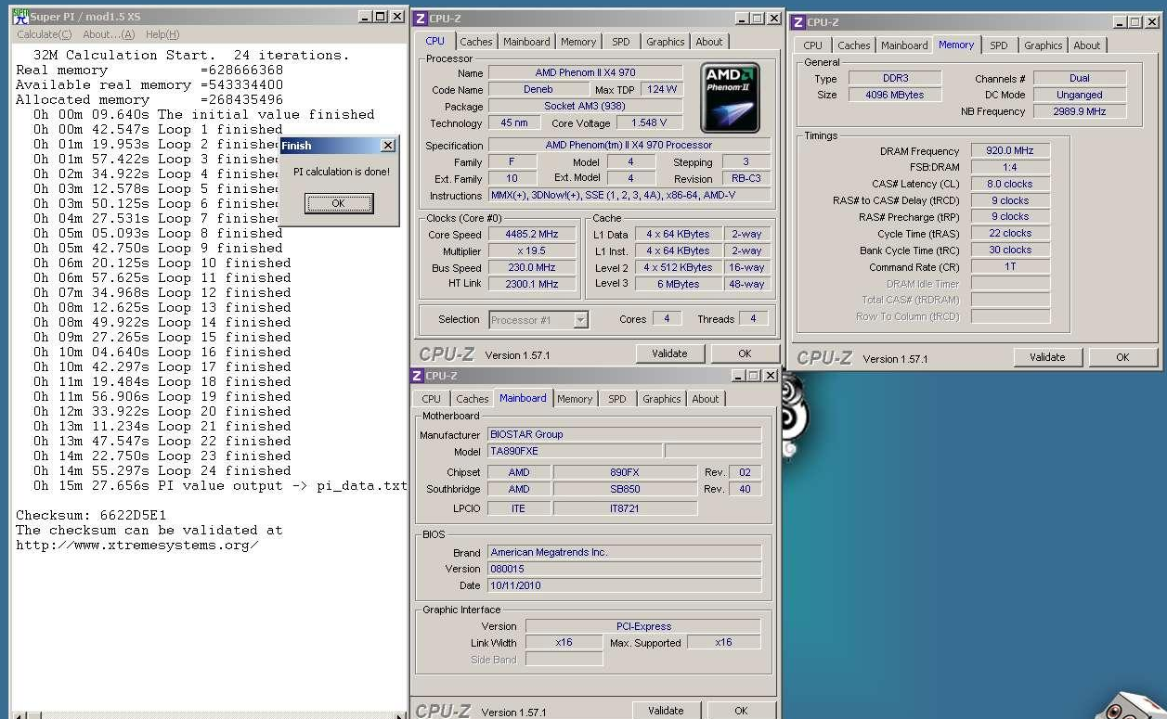The height and width of the screenshot is (719, 1167).
Task: Minimize the Memory CPU-Z window
Action: [1120, 22]
